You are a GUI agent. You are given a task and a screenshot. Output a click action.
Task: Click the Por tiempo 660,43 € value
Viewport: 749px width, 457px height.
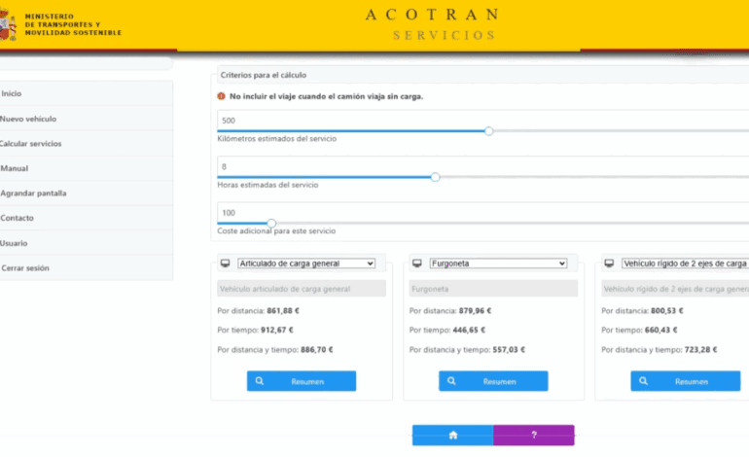[661, 330]
